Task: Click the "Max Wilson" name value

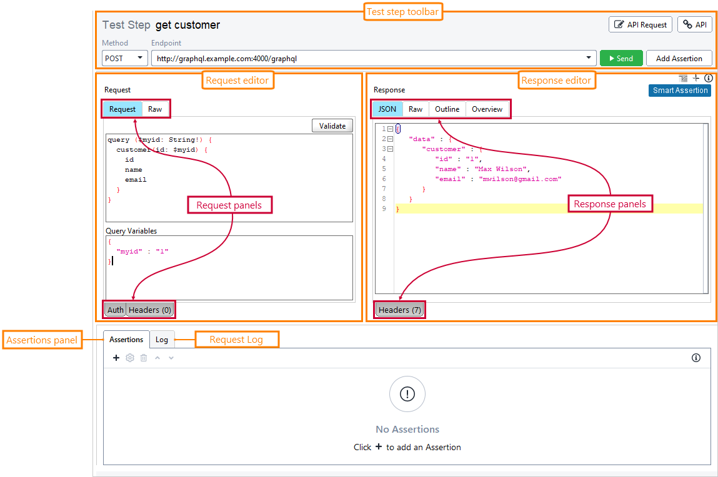Action: coord(501,169)
